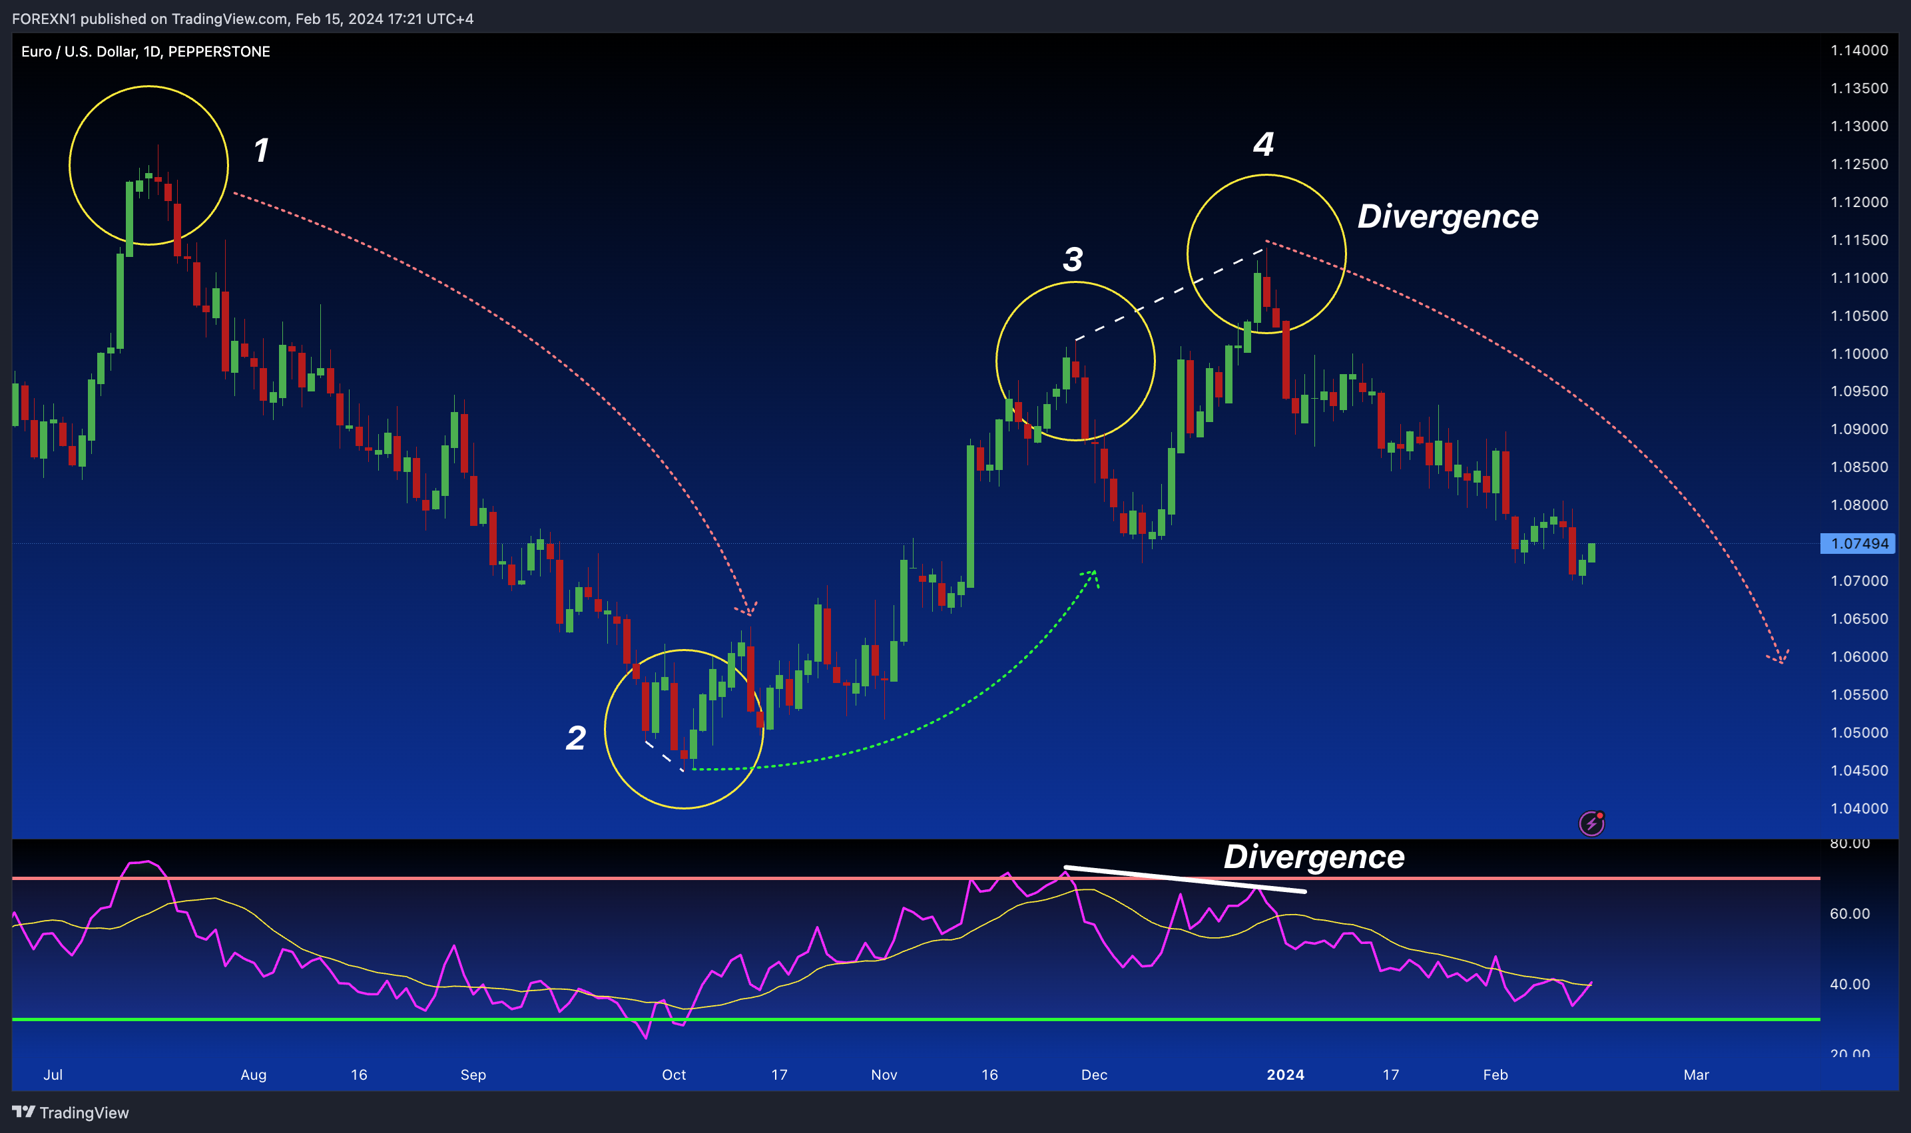Image resolution: width=1911 pixels, height=1133 pixels.
Task: Click the Dec label on the time axis
Action: pyautogui.click(x=1094, y=1074)
